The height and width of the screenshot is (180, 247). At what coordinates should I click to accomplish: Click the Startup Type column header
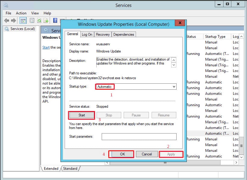pos(217,37)
